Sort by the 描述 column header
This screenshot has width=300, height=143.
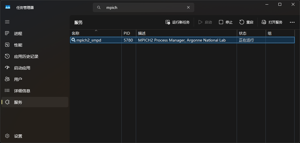186,33
